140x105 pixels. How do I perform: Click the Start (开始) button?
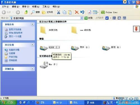tap(8, 102)
